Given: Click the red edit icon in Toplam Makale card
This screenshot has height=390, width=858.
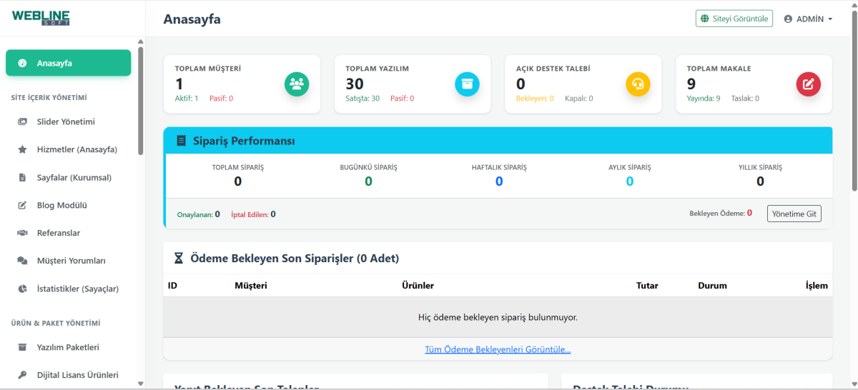Looking at the screenshot, I should tap(808, 84).
